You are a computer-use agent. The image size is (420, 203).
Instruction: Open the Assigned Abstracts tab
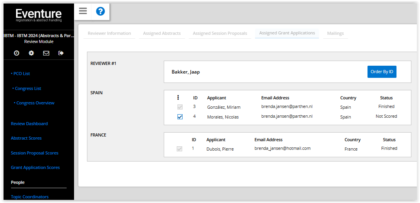[162, 33]
